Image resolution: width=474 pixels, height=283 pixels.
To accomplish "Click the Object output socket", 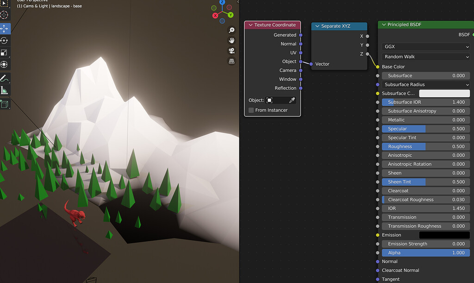I will pos(301,62).
